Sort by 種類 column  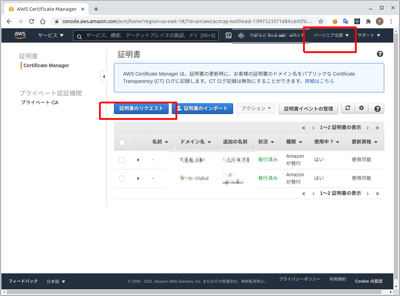pyautogui.click(x=294, y=142)
